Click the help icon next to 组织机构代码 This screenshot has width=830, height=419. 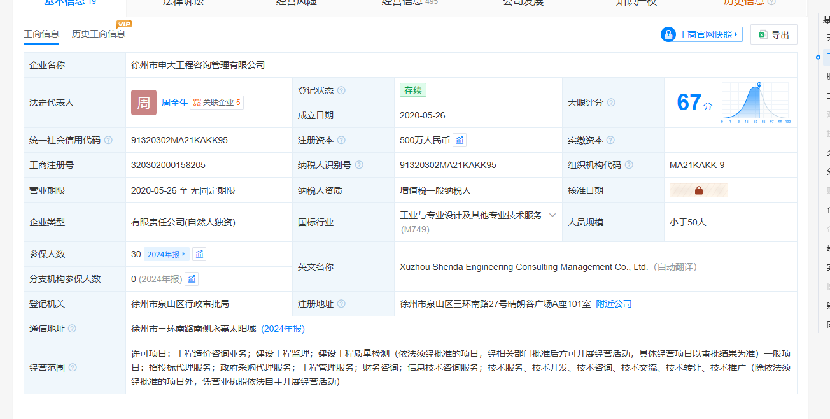tap(629, 165)
